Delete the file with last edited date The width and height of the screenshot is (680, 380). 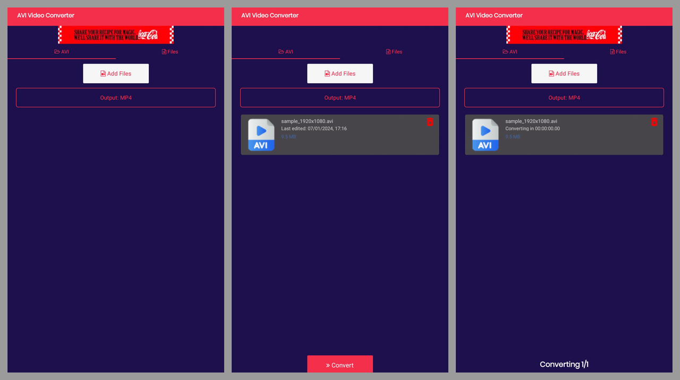(430, 122)
